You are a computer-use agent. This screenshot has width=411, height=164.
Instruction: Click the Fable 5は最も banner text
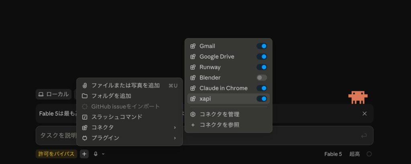[x=57, y=114]
